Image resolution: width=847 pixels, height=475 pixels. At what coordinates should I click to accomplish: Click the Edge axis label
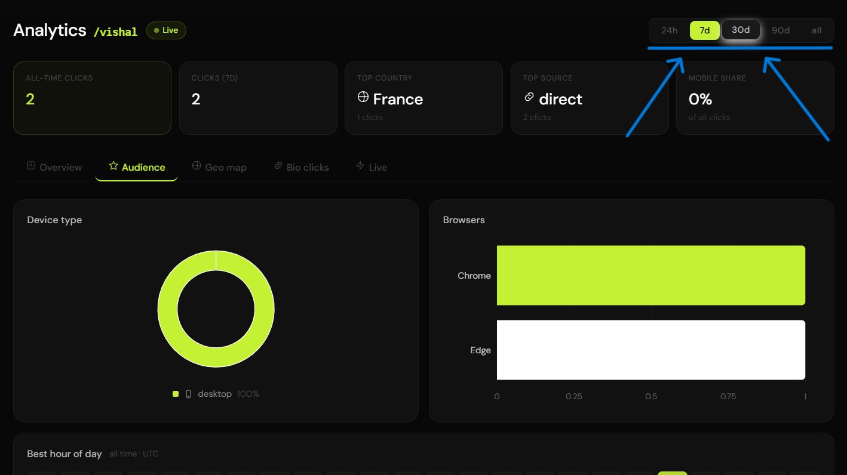pos(480,350)
